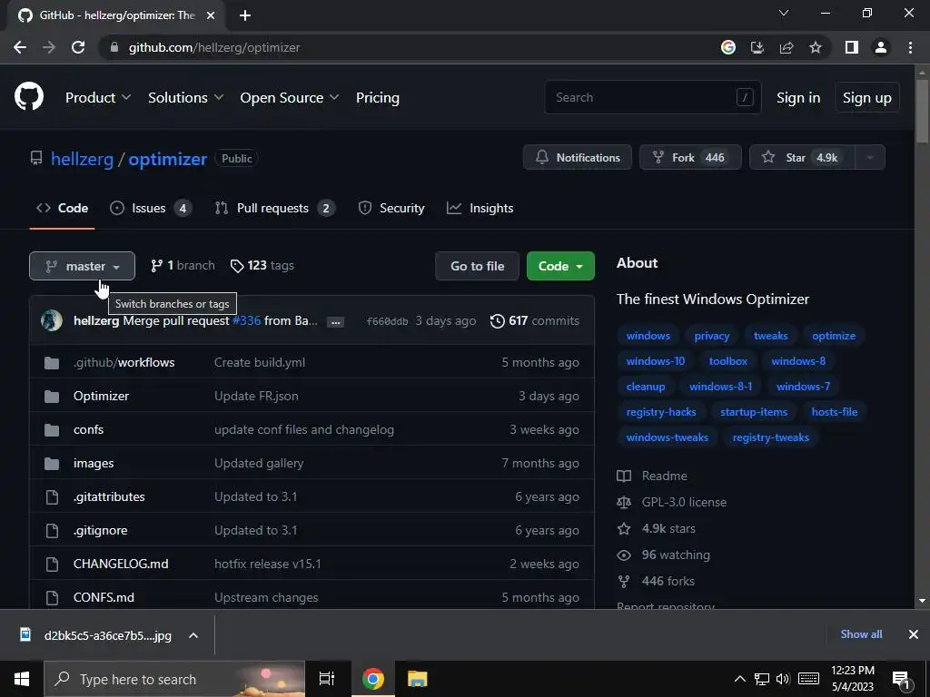Open the Open Source dropdown menu
The width and height of the screenshot is (930, 697).
point(290,98)
